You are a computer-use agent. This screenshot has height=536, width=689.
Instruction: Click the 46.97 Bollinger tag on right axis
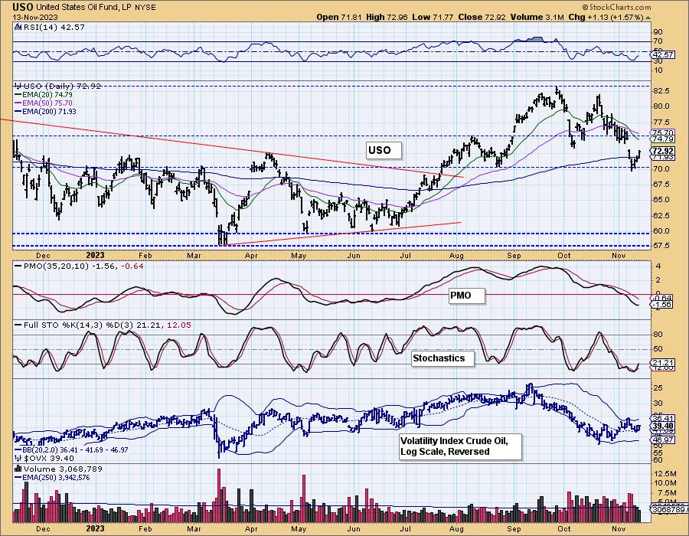(663, 440)
